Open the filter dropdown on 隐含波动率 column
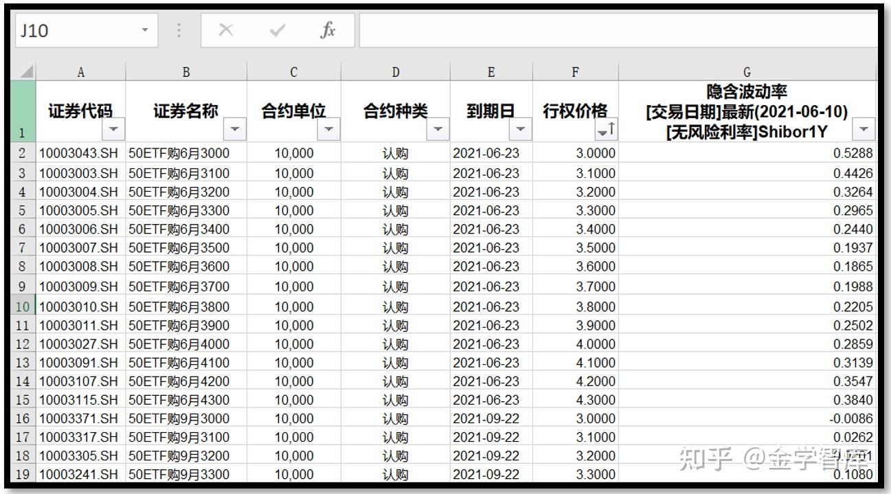 click(x=864, y=128)
